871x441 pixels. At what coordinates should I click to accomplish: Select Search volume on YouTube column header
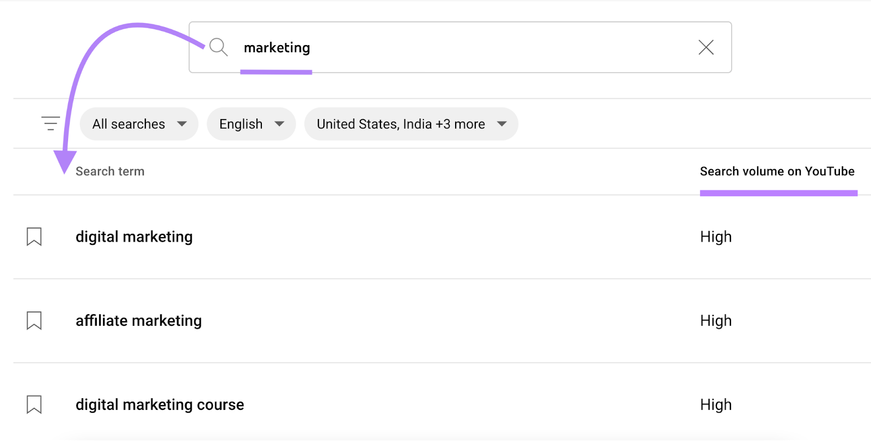point(777,171)
